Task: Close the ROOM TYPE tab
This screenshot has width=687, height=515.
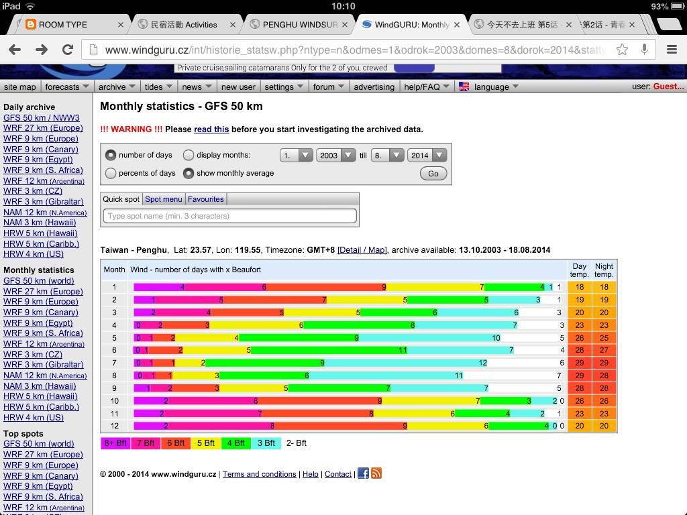Action: (x=121, y=25)
